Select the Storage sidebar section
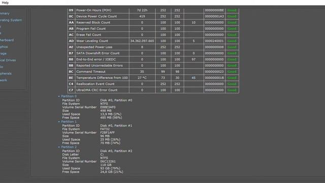 point(4,53)
